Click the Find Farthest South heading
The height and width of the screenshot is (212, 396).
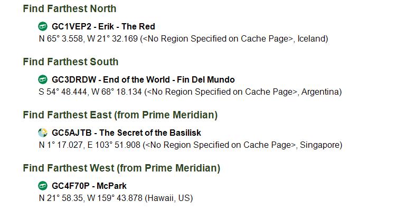coord(70,62)
